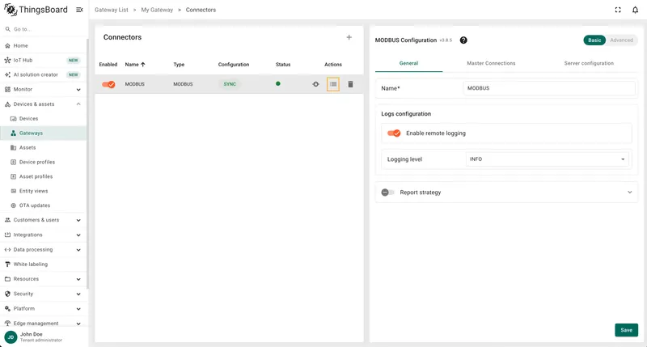The image size is (647, 347).
Task: Expand the Report strategy panel chevron
Action: click(630, 193)
